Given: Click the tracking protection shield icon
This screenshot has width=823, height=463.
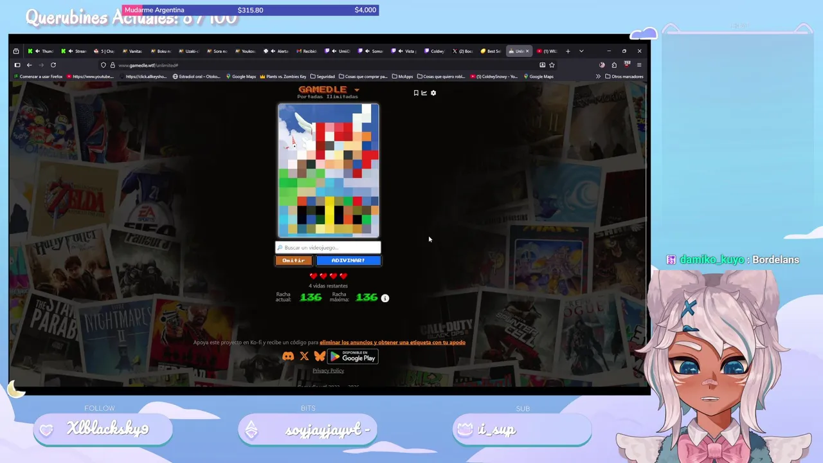Looking at the screenshot, I should coord(103,65).
